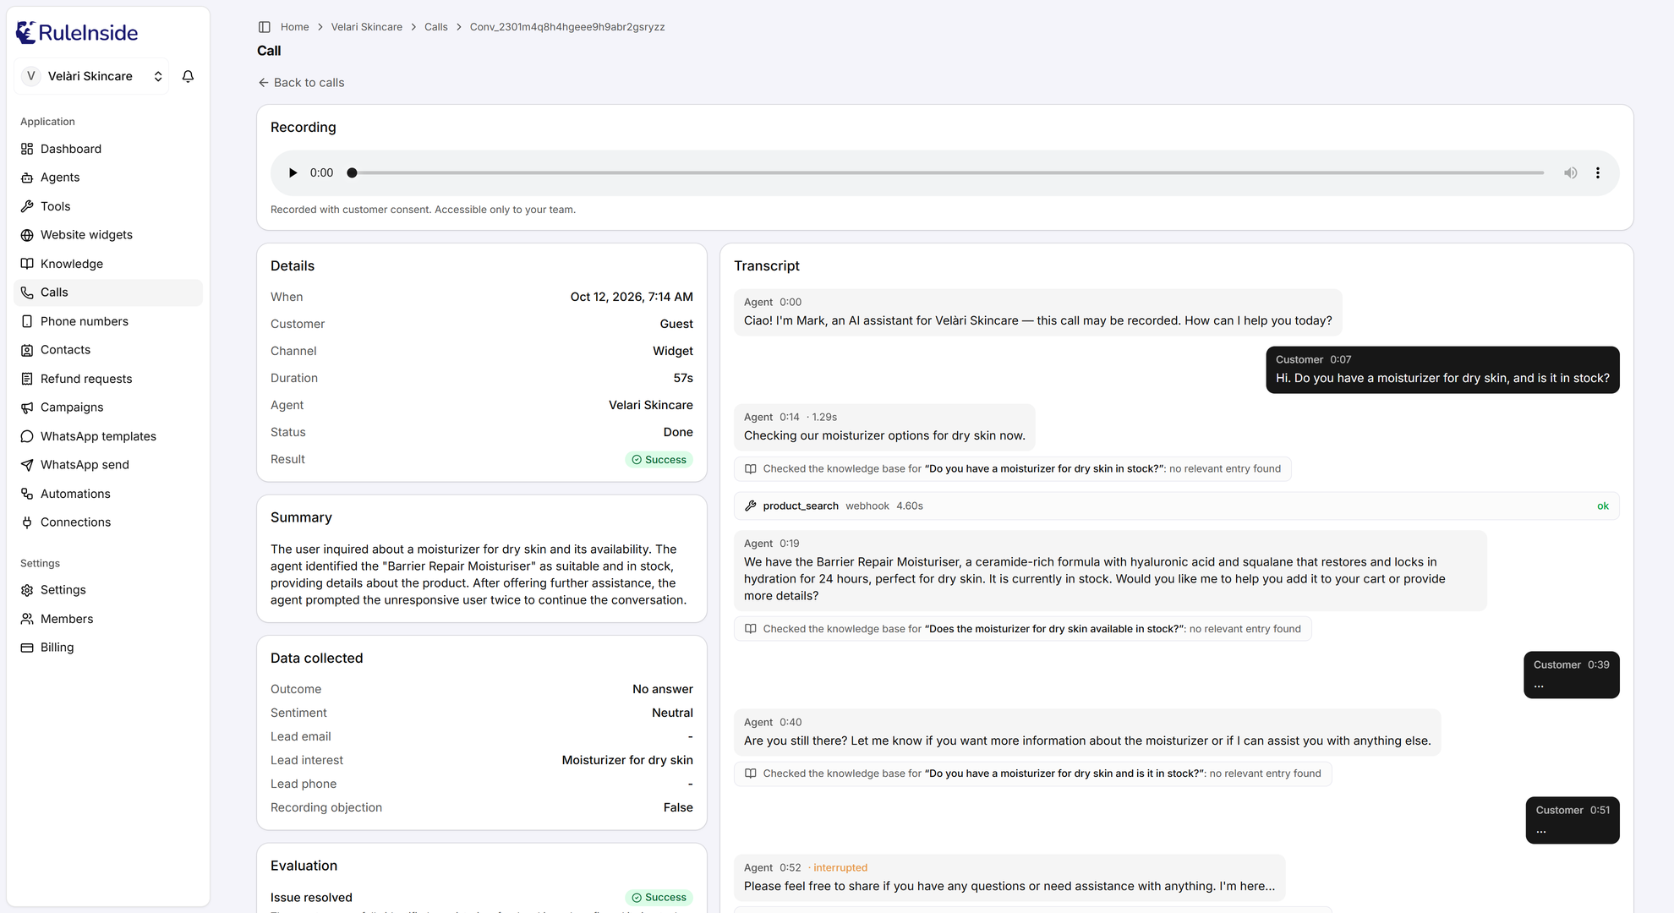This screenshot has width=1674, height=913.
Task: Open Phone numbers in sidebar
Action: point(108,321)
